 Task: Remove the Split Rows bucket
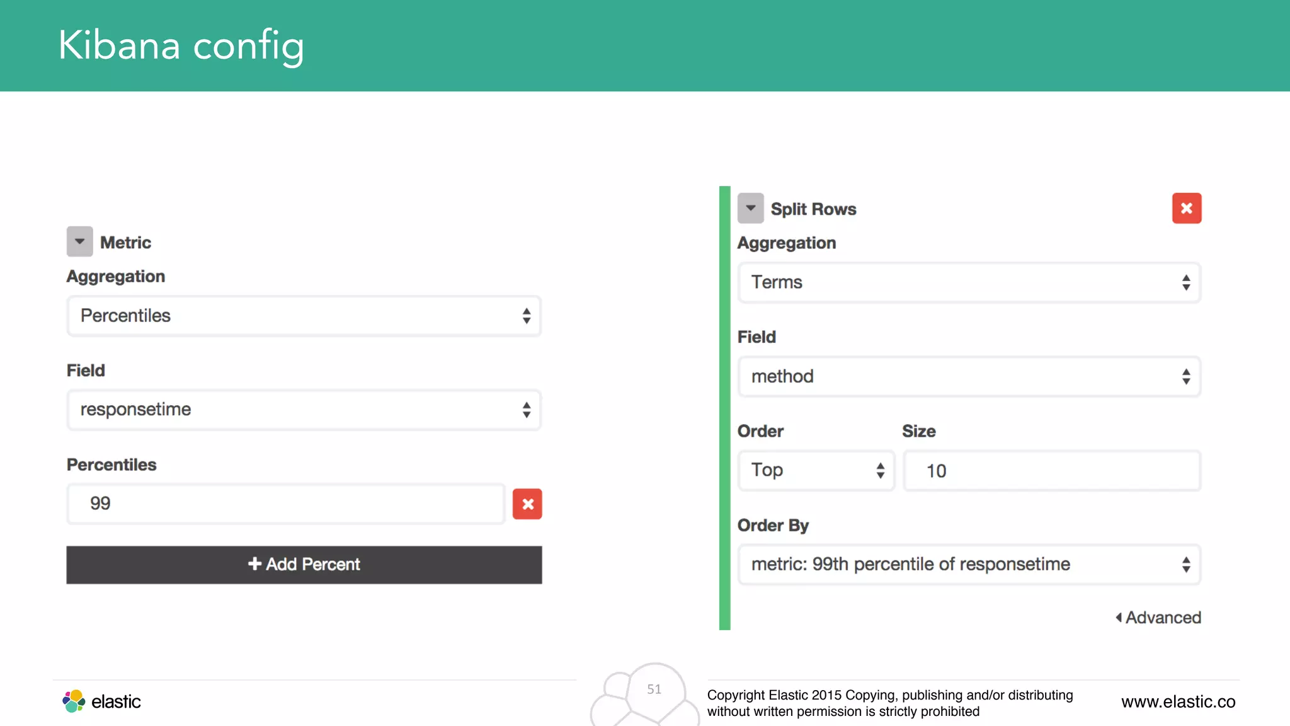pos(1187,209)
